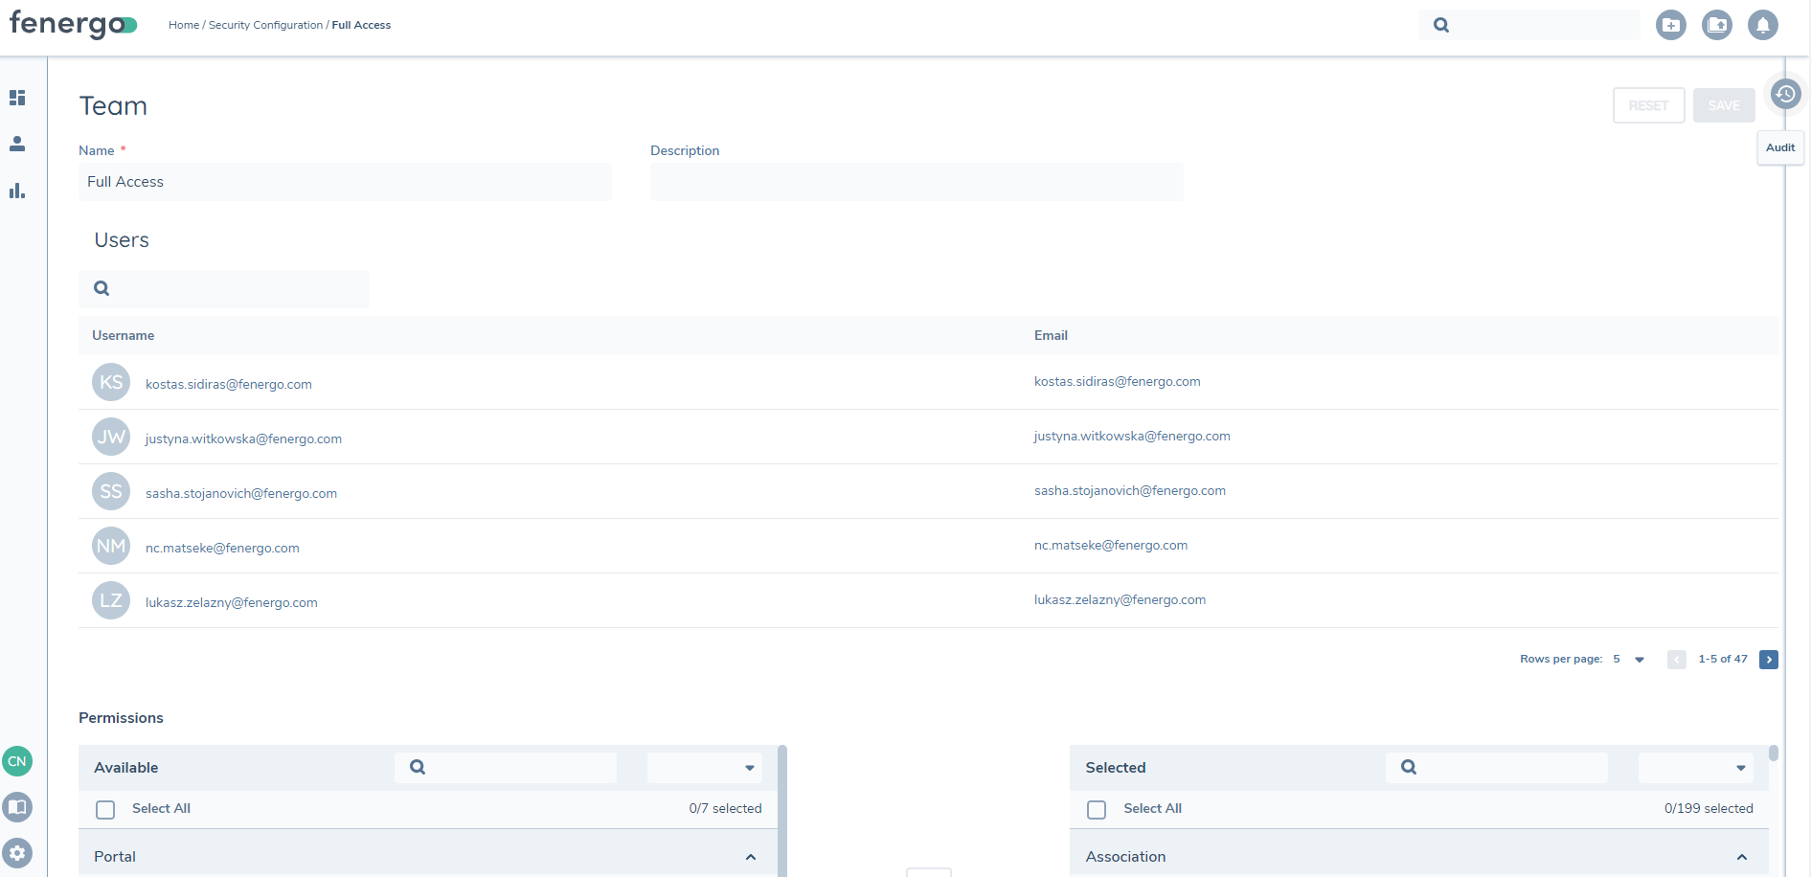Open the settings gear icon at bottom left
This screenshot has height=877, width=1811.
click(x=18, y=853)
